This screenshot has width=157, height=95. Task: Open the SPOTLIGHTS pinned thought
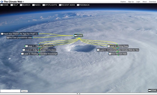point(50,5)
